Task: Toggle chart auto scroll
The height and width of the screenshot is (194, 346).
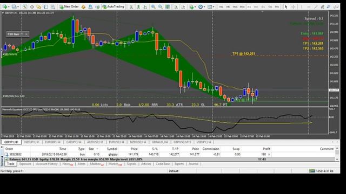Action: [x=176, y=7]
